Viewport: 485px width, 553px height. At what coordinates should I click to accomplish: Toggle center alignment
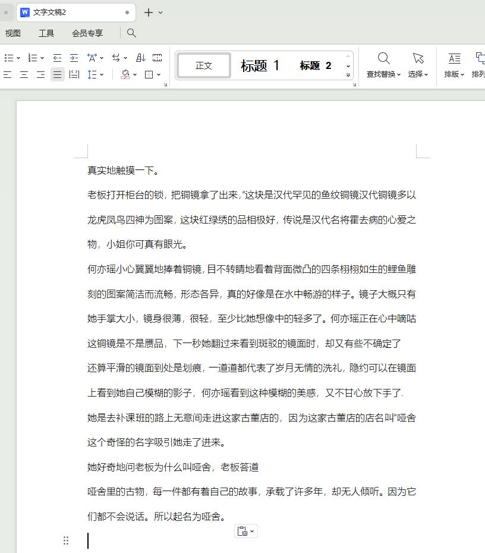(24, 74)
